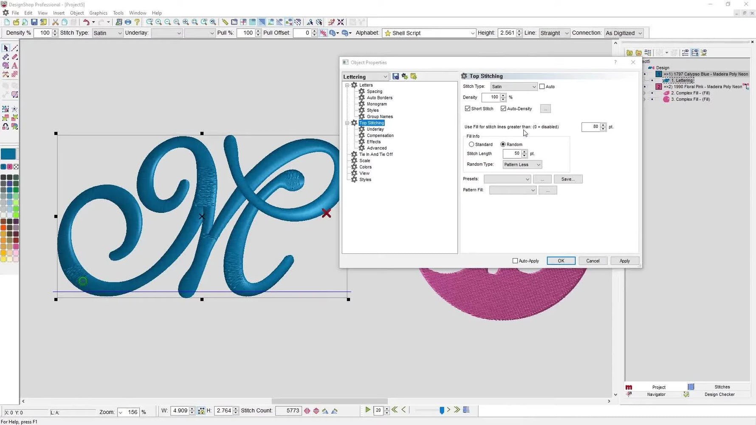Click the Help question mark icon
This screenshot has width=756, height=425.
click(x=137, y=22)
